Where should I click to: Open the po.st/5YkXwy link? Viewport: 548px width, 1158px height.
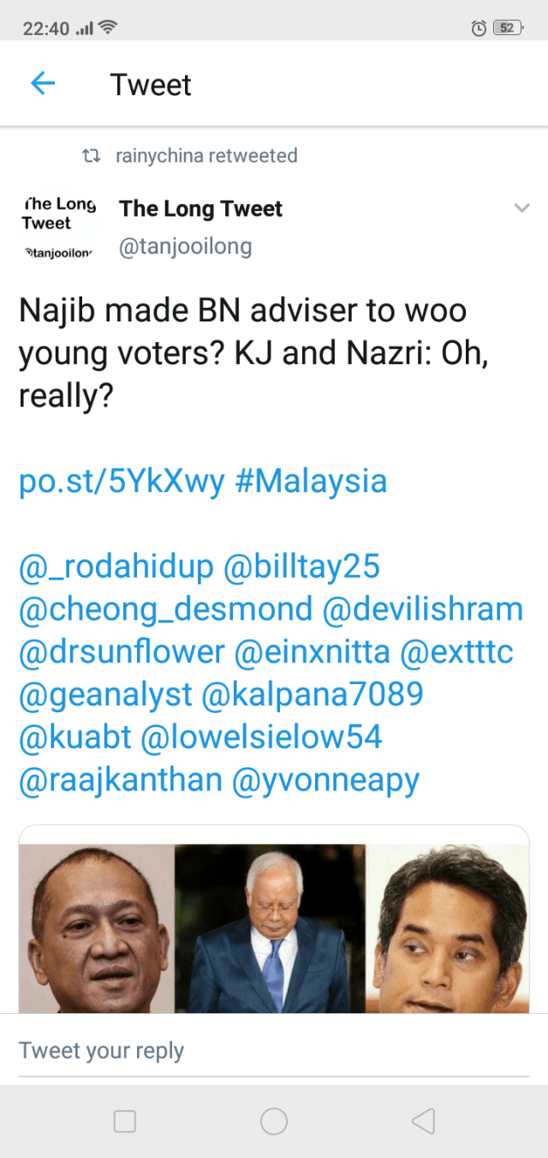(122, 481)
